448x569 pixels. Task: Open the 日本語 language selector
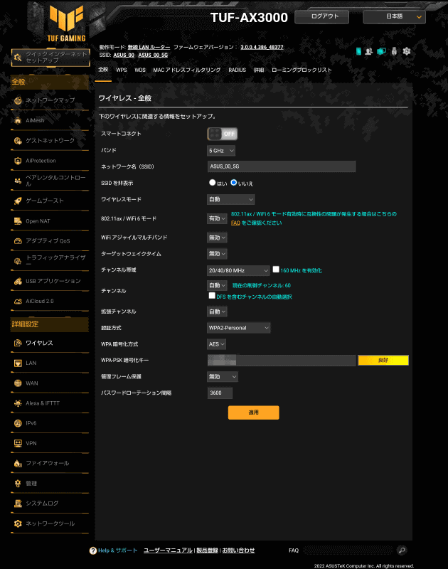tap(395, 16)
